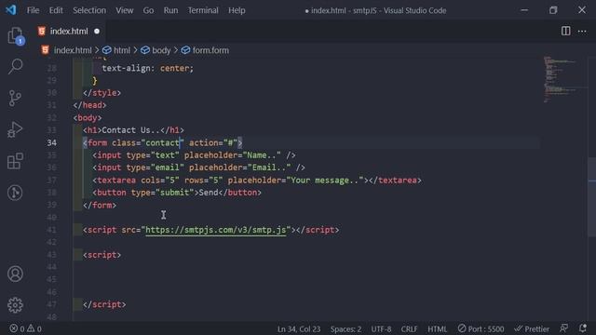This screenshot has height=335, width=596.
Task: Click the VS Code logo icon in the title bar
Action: [x=11, y=10]
